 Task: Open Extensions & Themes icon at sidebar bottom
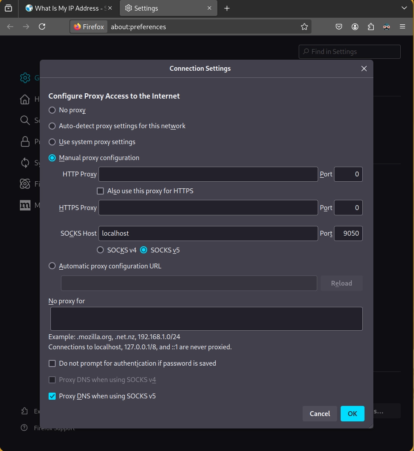click(x=24, y=411)
